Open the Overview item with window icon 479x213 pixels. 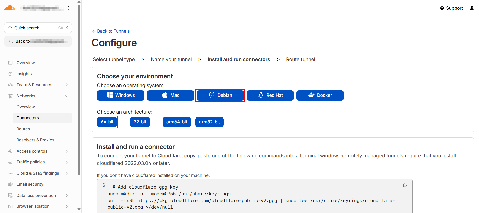point(10,63)
